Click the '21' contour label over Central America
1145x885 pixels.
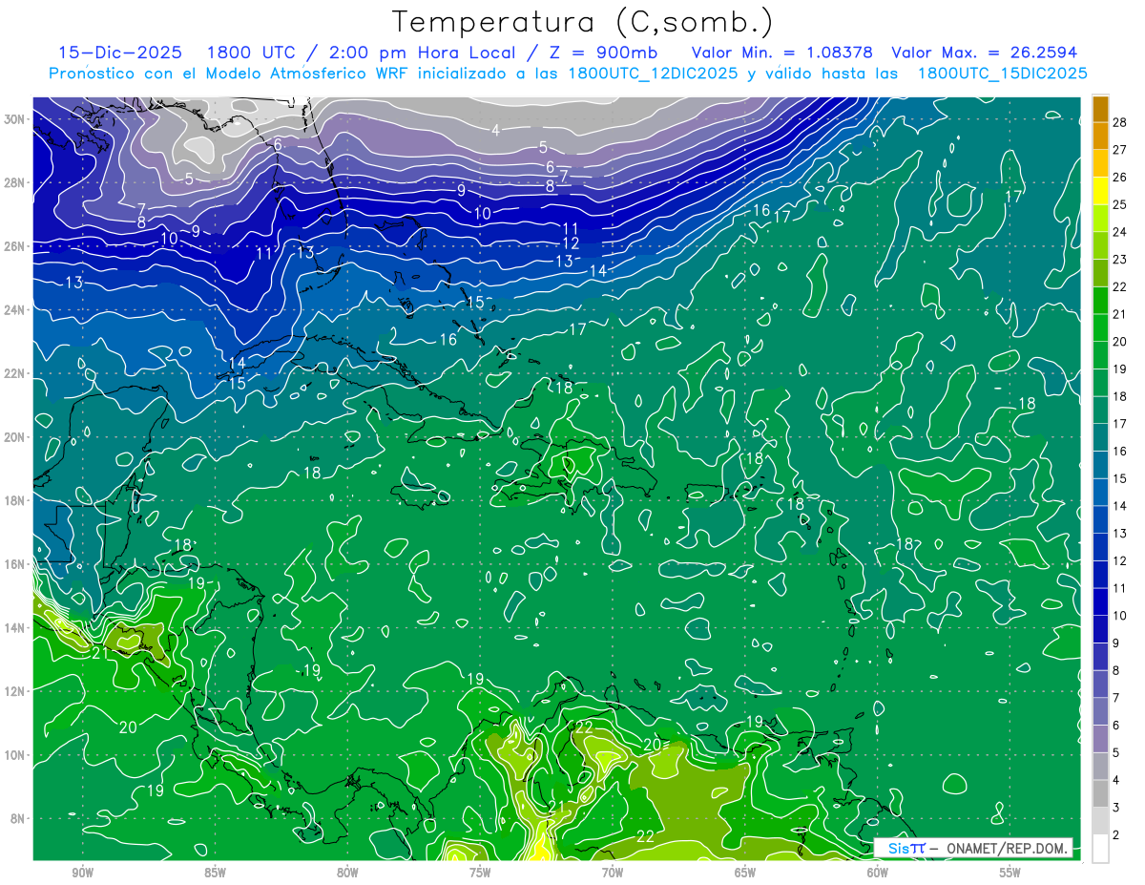point(101,653)
